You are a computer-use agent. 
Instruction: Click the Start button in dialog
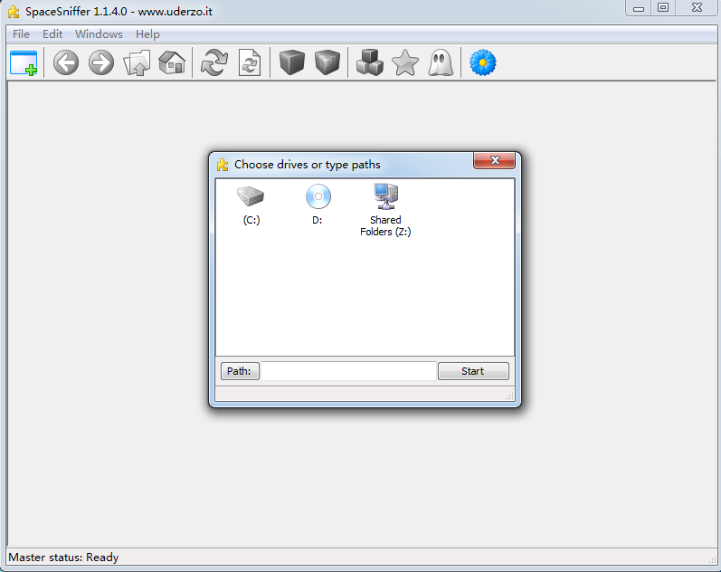point(473,371)
